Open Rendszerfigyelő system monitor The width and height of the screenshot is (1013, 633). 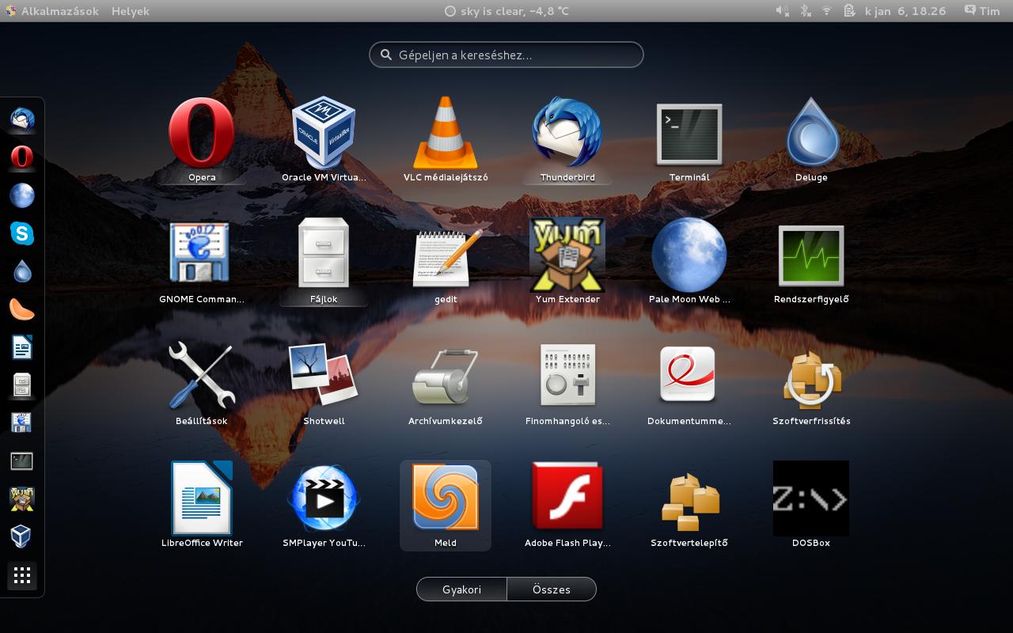tap(811, 263)
